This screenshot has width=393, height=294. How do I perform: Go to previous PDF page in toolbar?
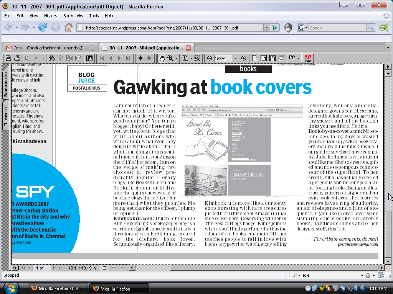(111, 58)
